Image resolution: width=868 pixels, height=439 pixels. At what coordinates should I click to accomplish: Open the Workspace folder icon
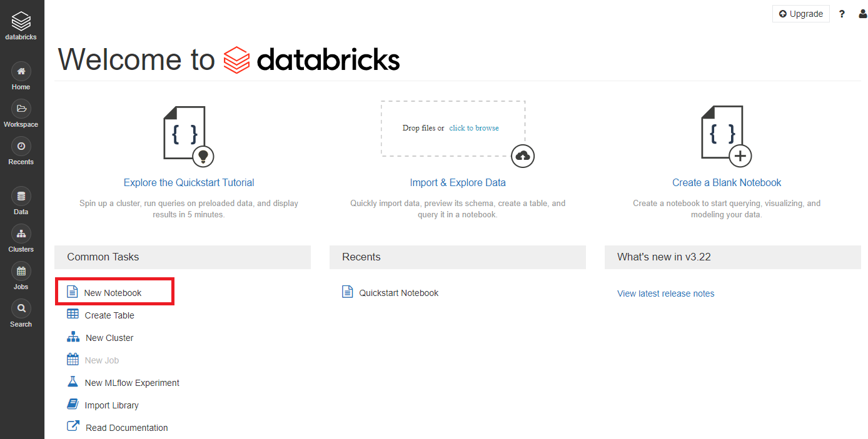click(x=21, y=109)
